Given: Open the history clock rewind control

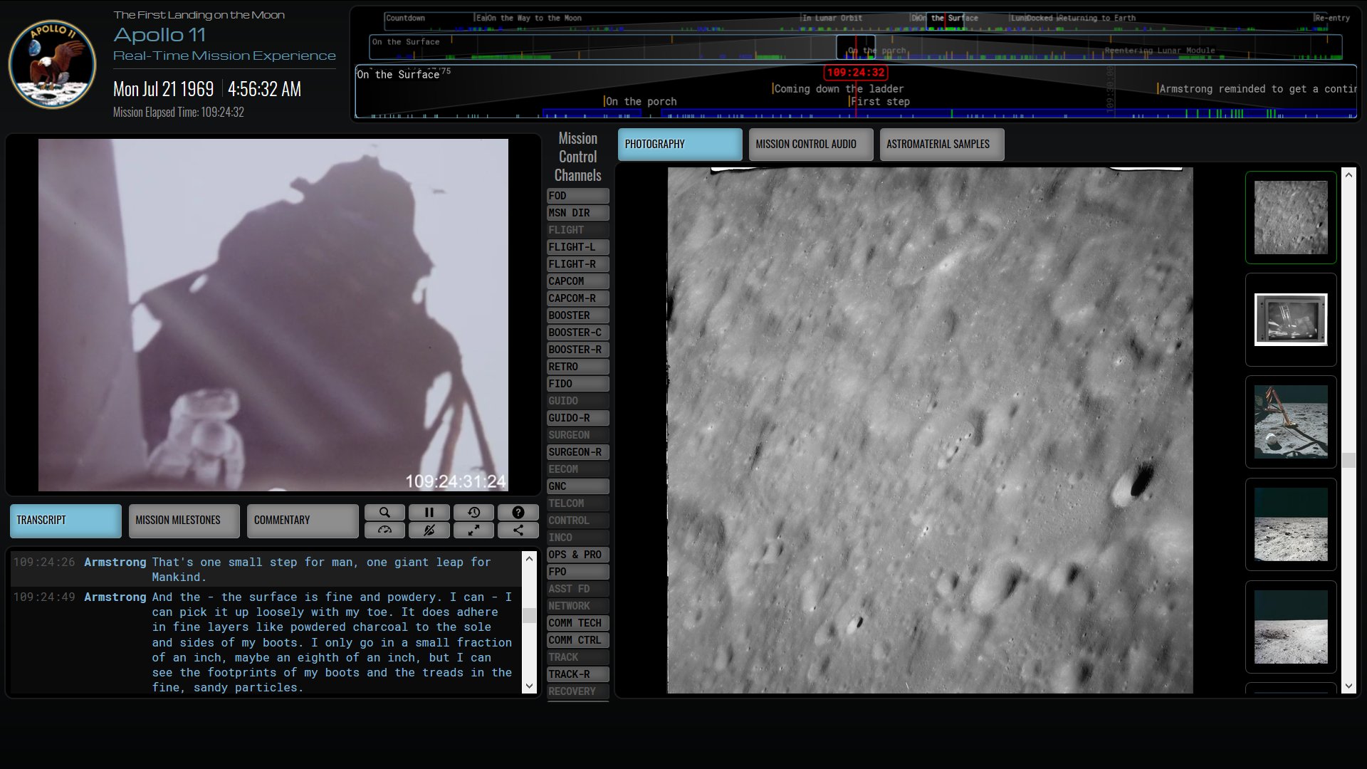Looking at the screenshot, I should pos(473,512).
